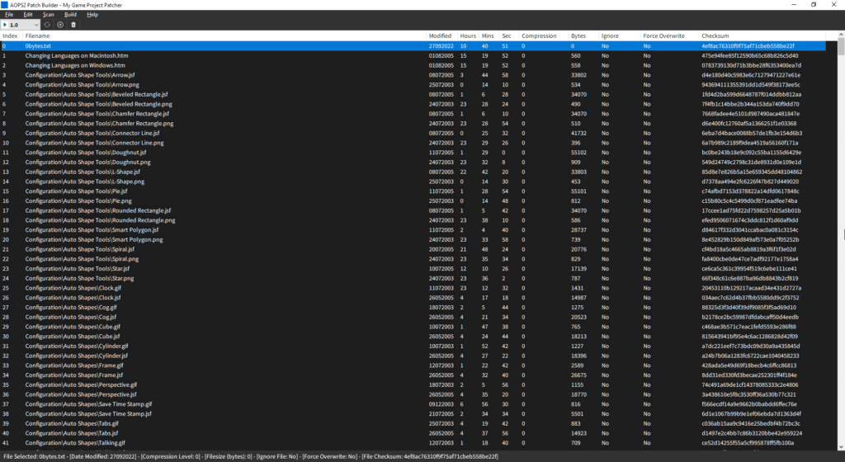Restore the window using the title bar button

(813, 4)
